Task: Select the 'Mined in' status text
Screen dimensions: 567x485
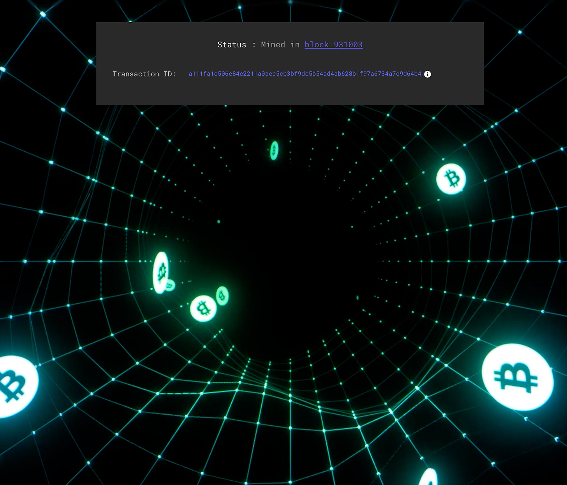Action: 280,45
